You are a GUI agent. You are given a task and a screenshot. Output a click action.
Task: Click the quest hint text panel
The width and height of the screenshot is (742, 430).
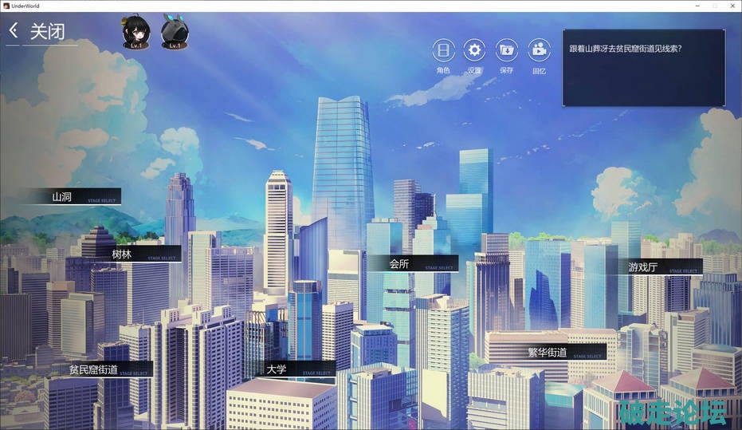[643, 68]
